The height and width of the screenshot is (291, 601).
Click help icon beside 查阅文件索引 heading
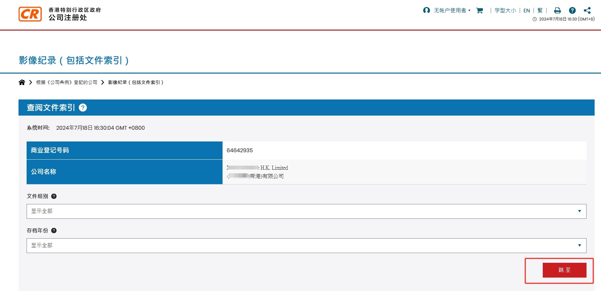click(83, 108)
